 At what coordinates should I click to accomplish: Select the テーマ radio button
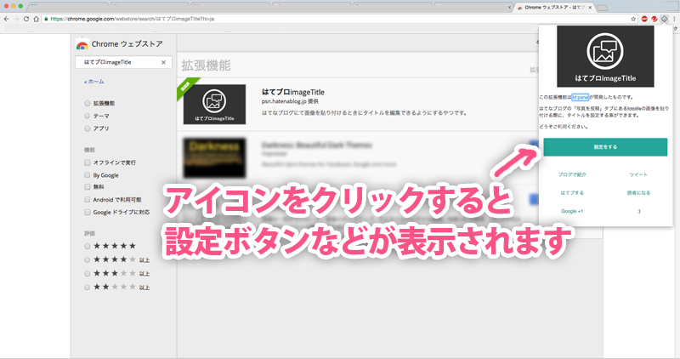tap(88, 116)
